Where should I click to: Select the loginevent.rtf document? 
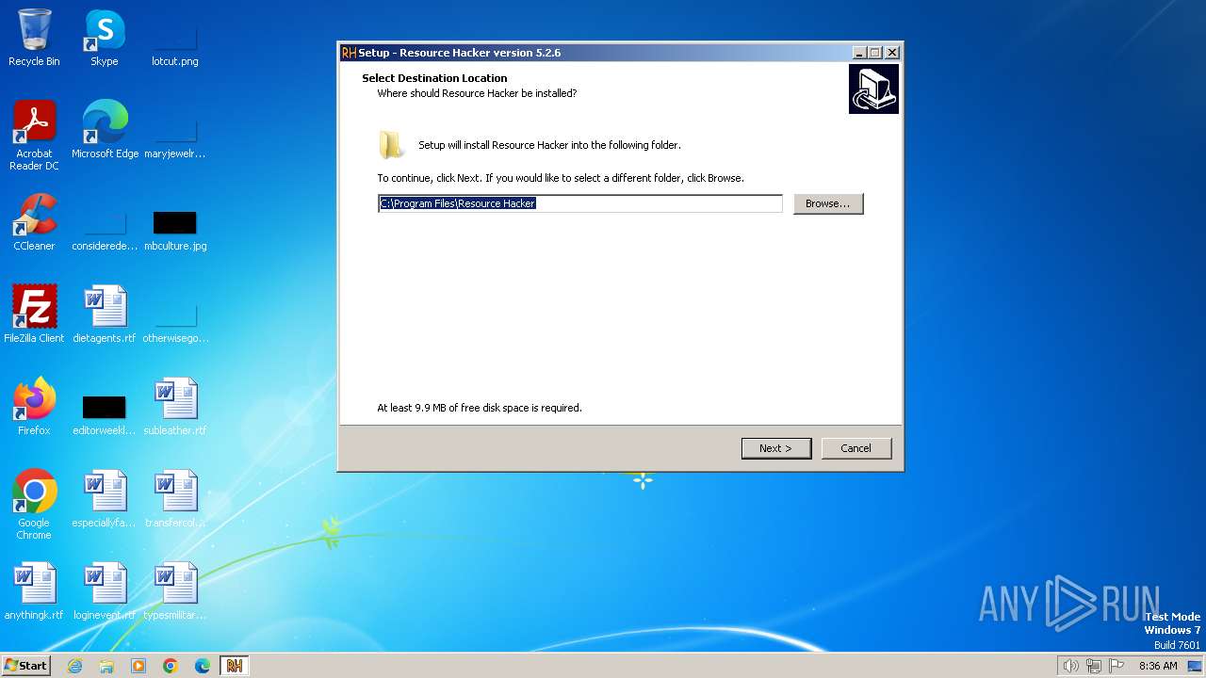[105, 591]
